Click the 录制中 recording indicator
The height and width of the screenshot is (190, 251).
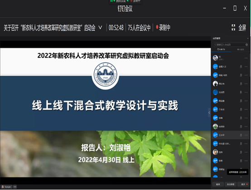(163, 28)
